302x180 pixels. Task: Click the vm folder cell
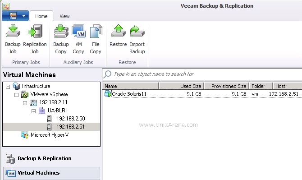[255, 94]
